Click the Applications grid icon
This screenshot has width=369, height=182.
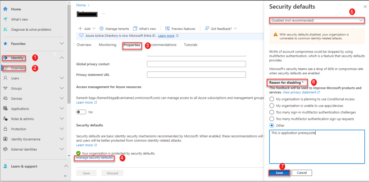pyautogui.click(x=5, y=109)
